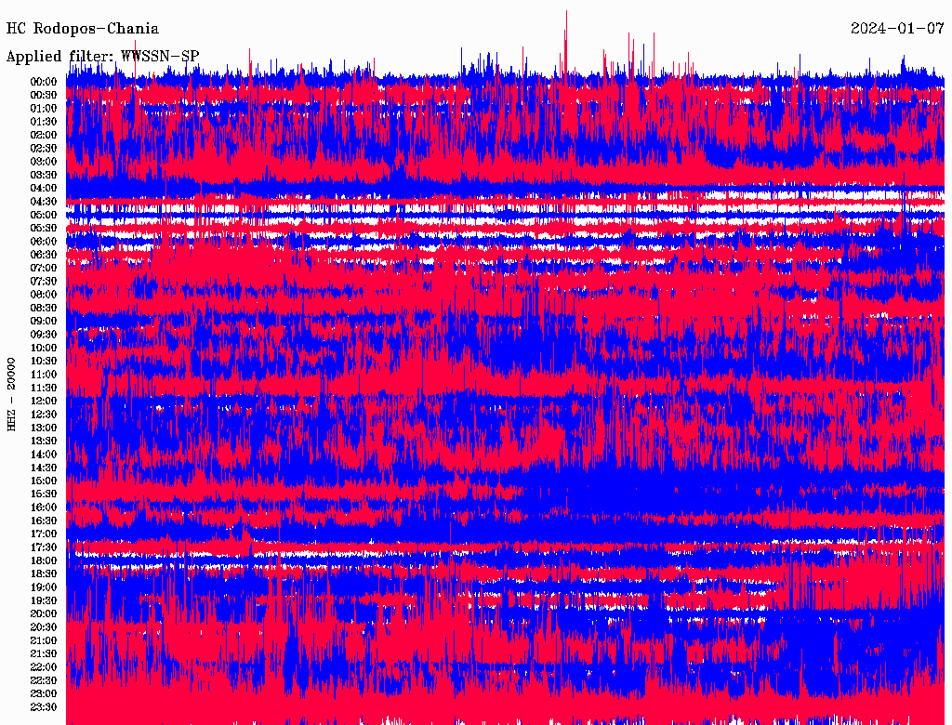Select the 21:30 time label
The image size is (952, 725).
[x=44, y=654]
